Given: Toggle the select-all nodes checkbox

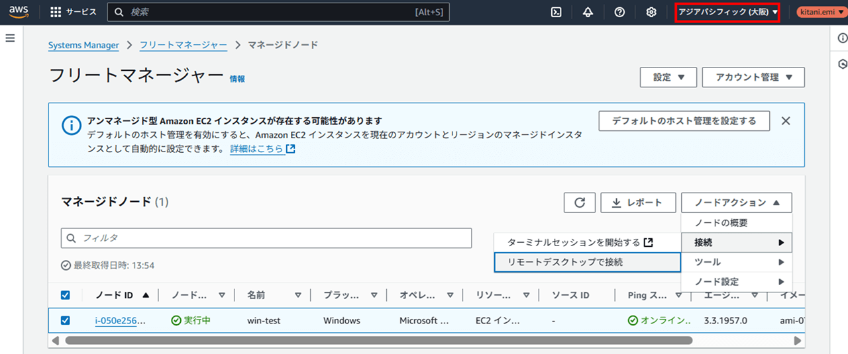Looking at the screenshot, I should (x=65, y=295).
